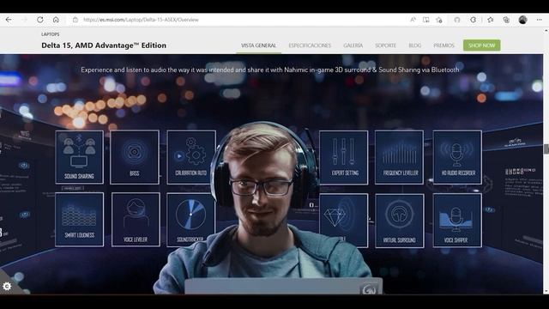Screen dimensions: 549x309
Task: Select the Bass feature tile
Action: 135,157
